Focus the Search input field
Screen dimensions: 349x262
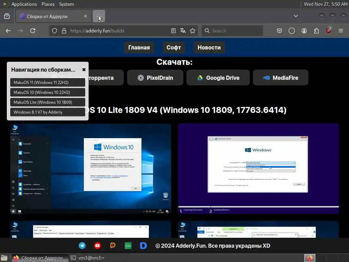(232, 31)
